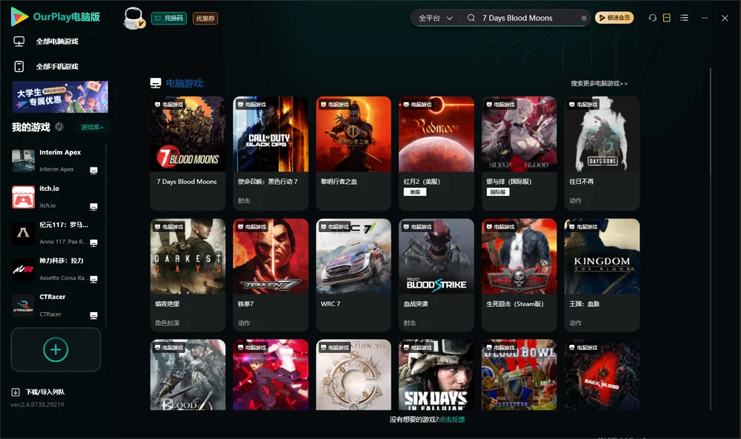
Task: Click PC badge icon on CTRacer row
Action: (x=93, y=316)
